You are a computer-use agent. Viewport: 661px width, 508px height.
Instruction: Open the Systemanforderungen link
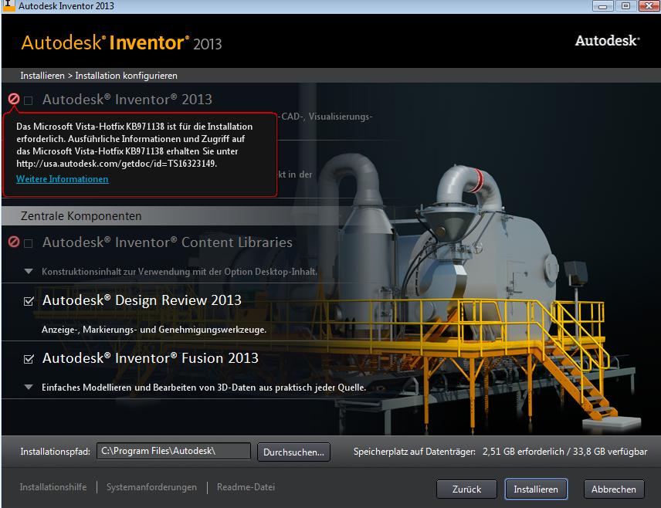pos(151,487)
